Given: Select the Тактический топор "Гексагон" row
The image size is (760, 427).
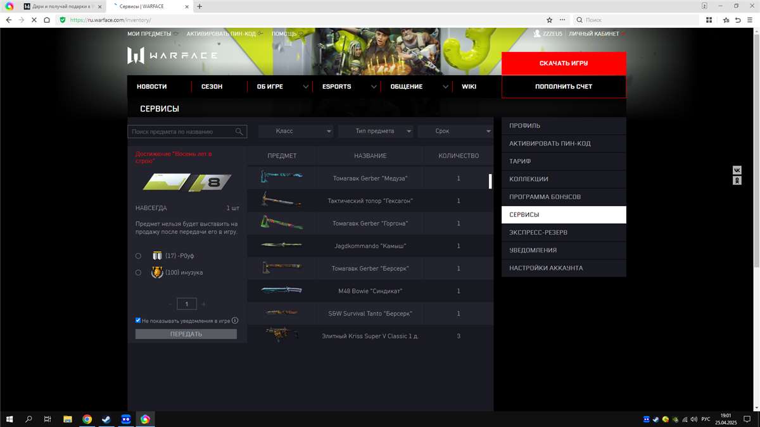Looking at the screenshot, I should pyautogui.click(x=370, y=201).
